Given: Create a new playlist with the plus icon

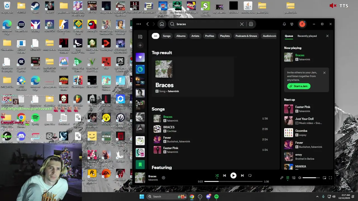Looking at the screenshot, I should 140,45.
